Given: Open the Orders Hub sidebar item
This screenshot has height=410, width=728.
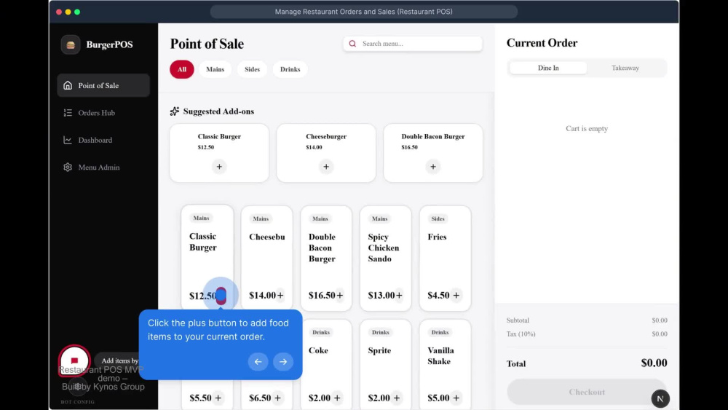Looking at the screenshot, I should click(103, 113).
